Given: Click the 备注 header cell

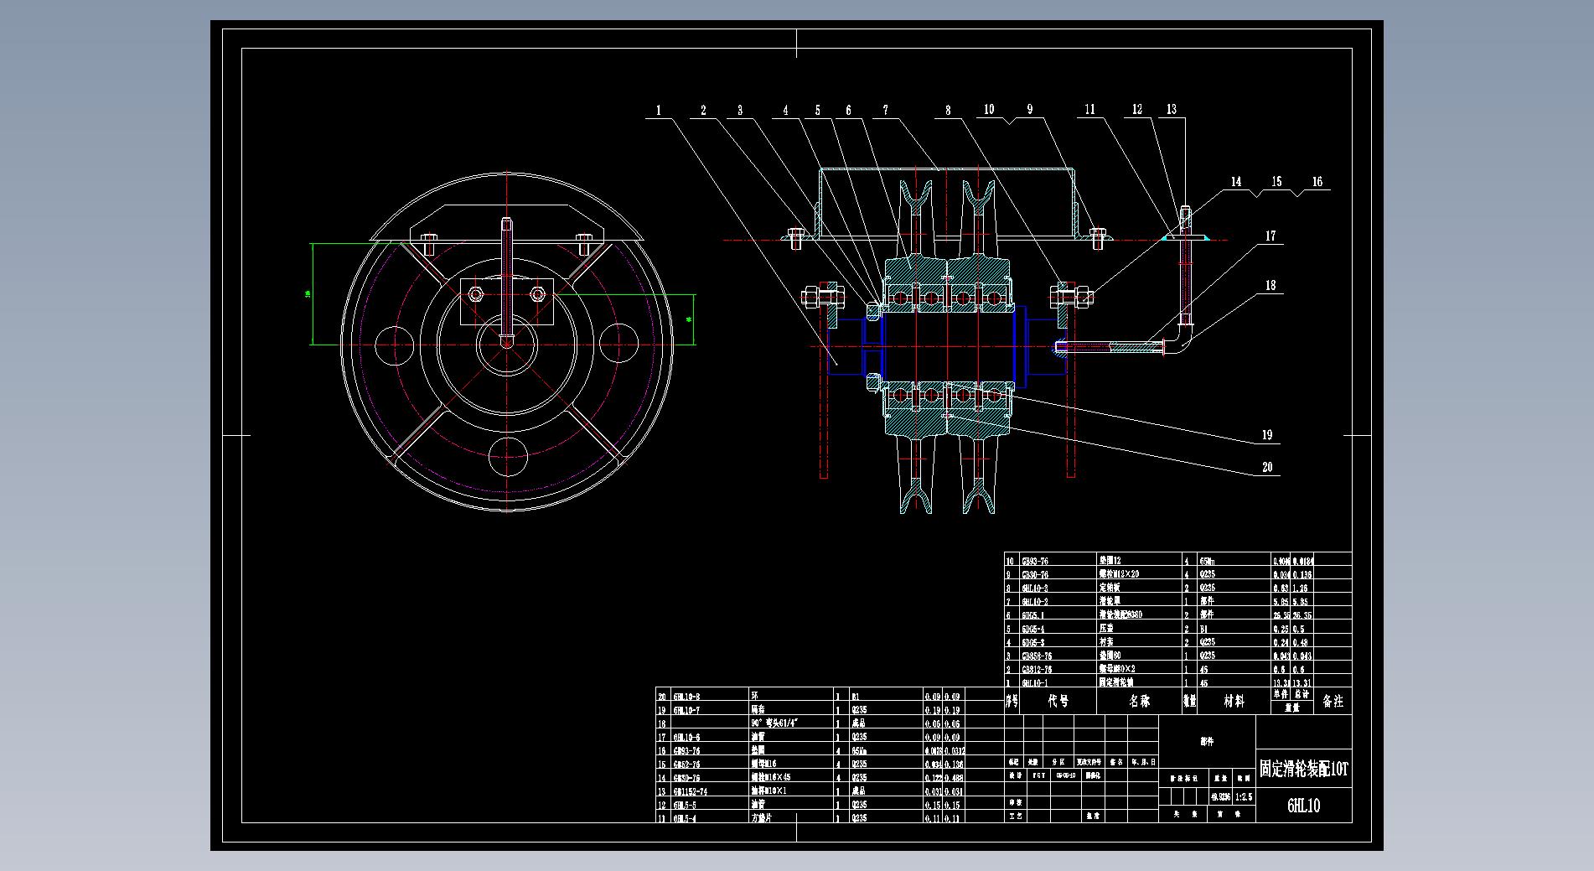Looking at the screenshot, I should (x=1333, y=701).
